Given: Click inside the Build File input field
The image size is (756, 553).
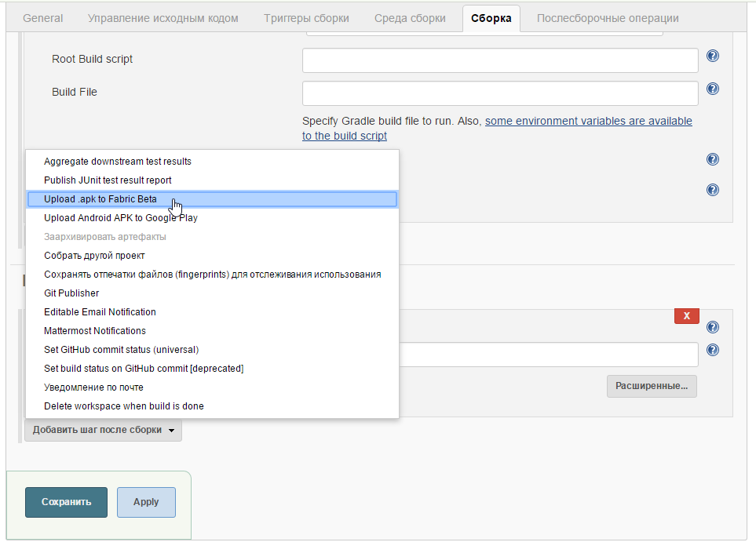Looking at the screenshot, I should click(x=499, y=93).
